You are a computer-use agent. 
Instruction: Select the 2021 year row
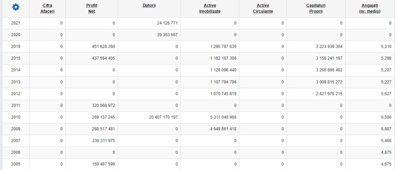[x=15, y=23]
